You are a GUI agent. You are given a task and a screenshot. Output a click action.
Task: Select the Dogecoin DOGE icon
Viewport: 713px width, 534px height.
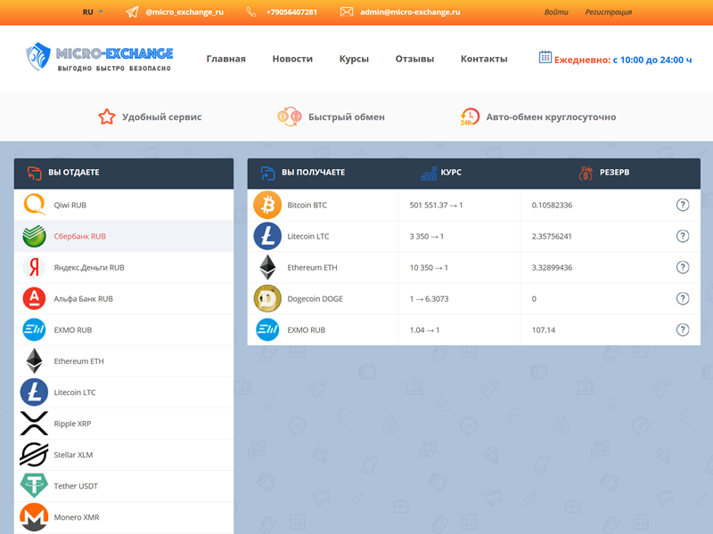coord(267,298)
